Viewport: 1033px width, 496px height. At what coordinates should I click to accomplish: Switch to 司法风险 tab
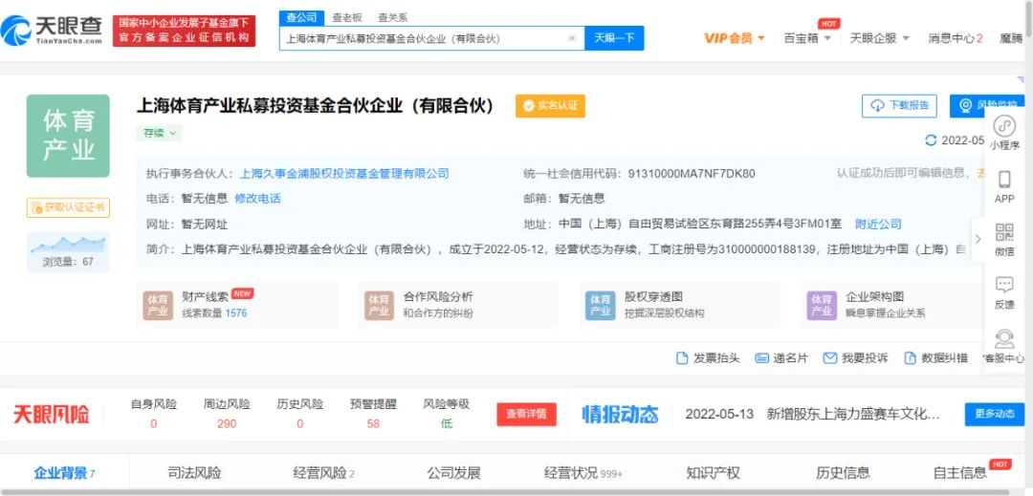coord(194,472)
